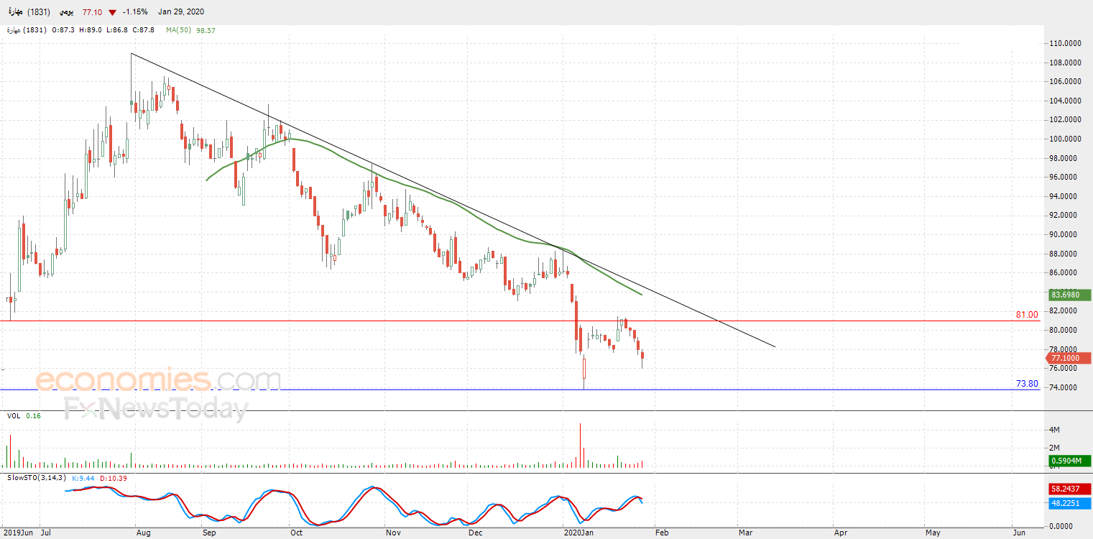Click the 2020Jan time axis label
The height and width of the screenshot is (539, 1093).
(x=578, y=533)
